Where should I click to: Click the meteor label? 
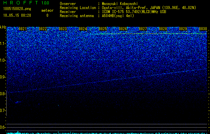(x=47, y=10)
